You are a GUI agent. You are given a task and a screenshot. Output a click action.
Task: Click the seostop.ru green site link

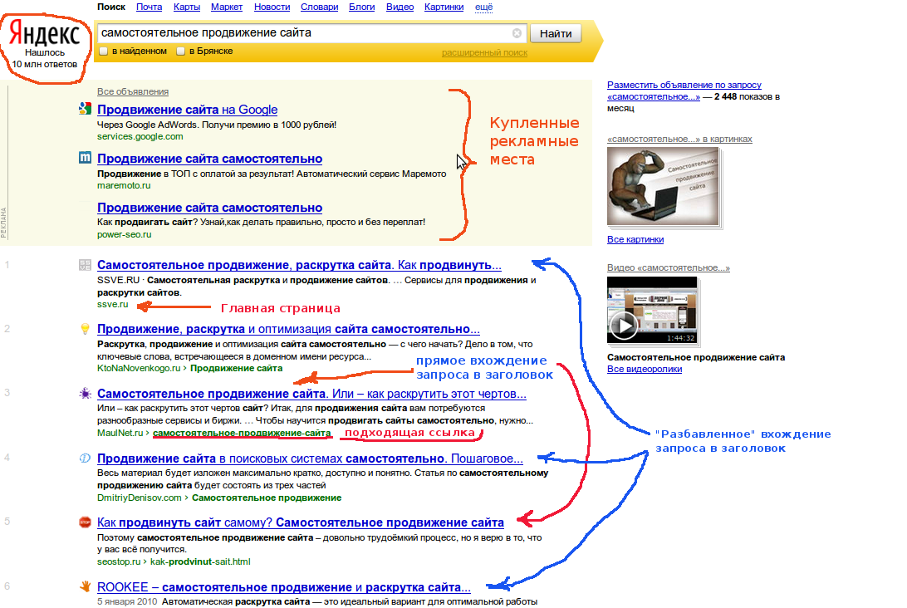click(119, 561)
